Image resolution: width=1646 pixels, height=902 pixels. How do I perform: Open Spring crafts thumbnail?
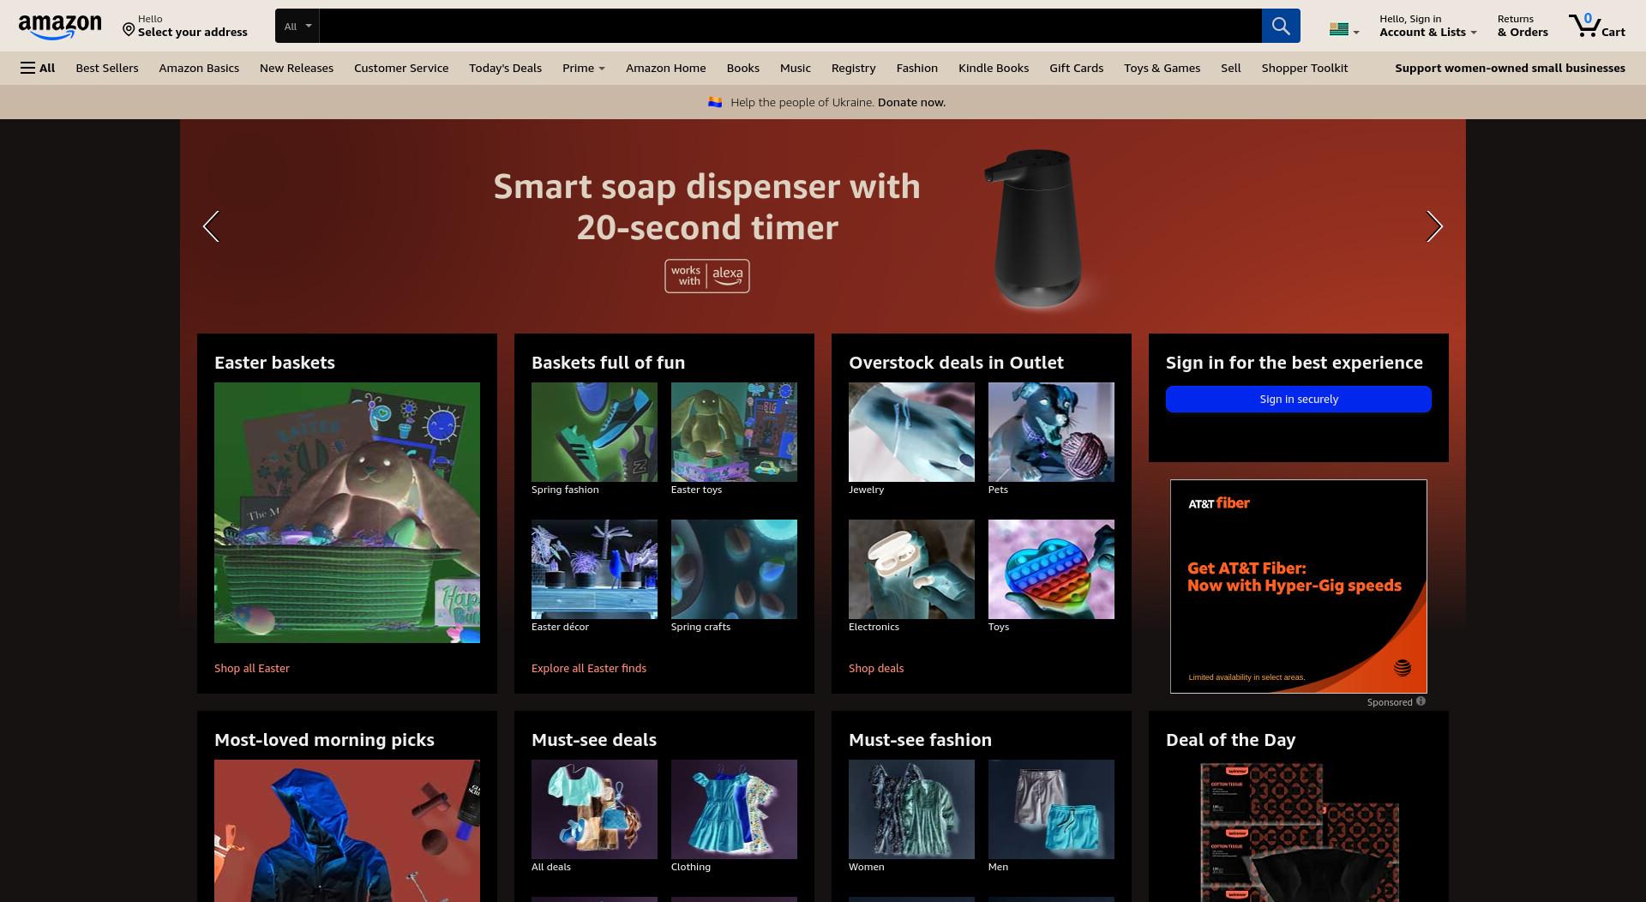tap(734, 569)
